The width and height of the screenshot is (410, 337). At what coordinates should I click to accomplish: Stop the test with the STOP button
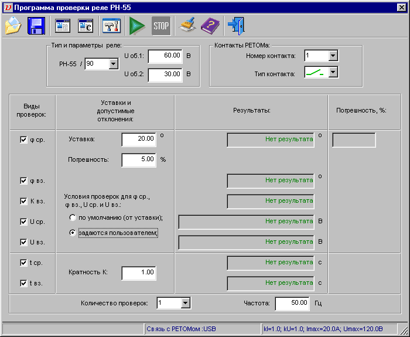click(161, 26)
